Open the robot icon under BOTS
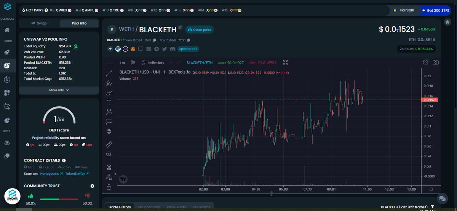 [7, 143]
